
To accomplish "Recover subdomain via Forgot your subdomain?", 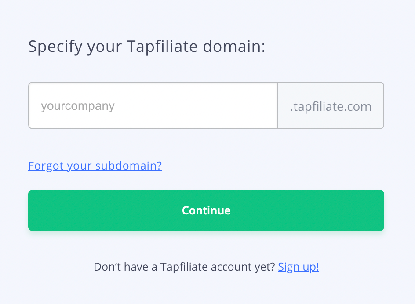I will click(x=95, y=166).
